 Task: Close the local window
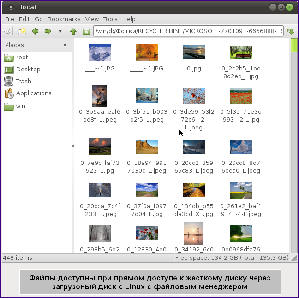[289, 7]
